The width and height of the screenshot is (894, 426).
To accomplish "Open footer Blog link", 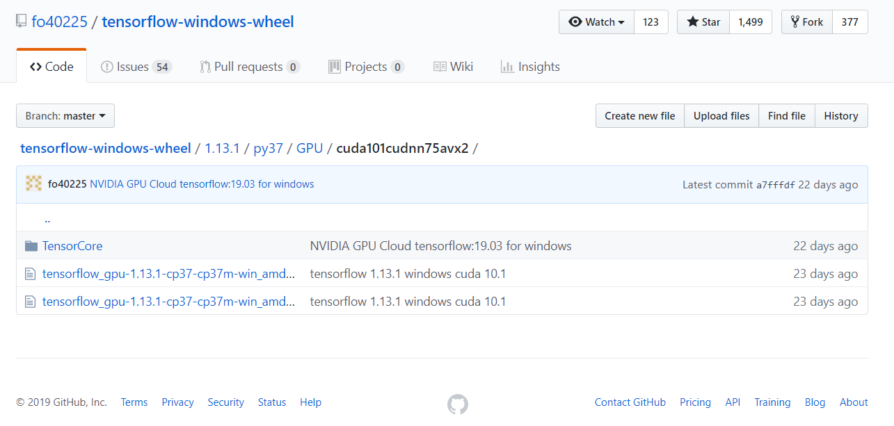I will tap(815, 402).
